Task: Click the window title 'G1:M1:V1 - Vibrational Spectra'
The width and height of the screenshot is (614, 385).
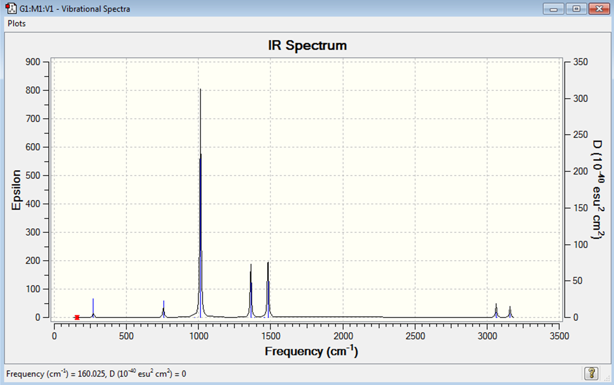Action: [75, 9]
